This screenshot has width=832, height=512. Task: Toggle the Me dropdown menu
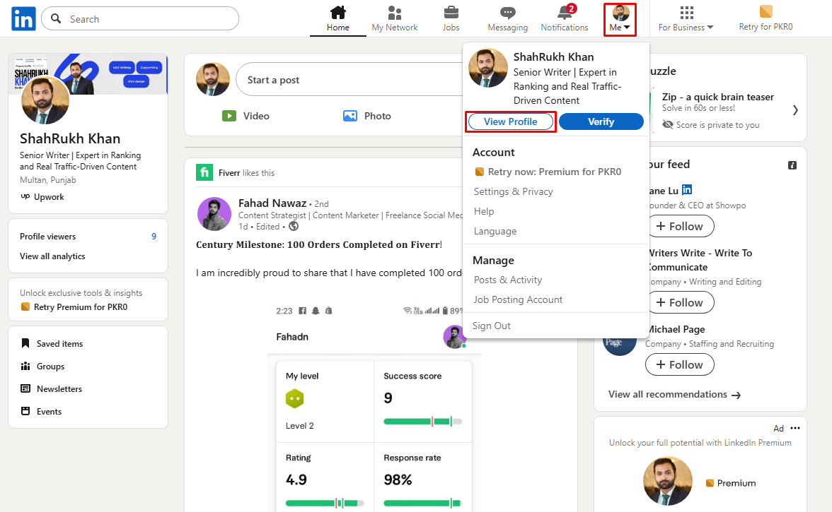coord(620,20)
